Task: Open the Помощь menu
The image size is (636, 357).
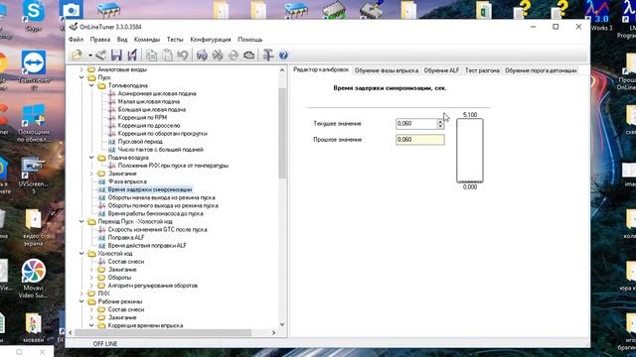Action: click(249, 40)
